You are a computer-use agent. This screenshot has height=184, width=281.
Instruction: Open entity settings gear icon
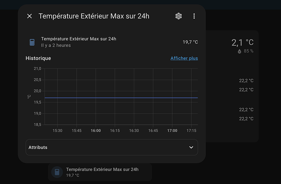point(178,16)
